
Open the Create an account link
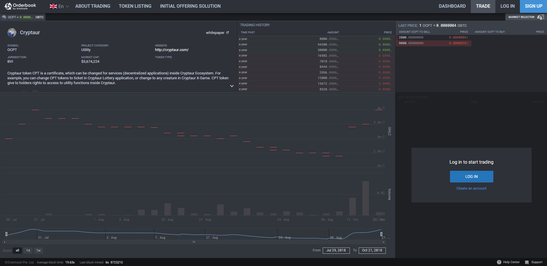tap(471, 188)
